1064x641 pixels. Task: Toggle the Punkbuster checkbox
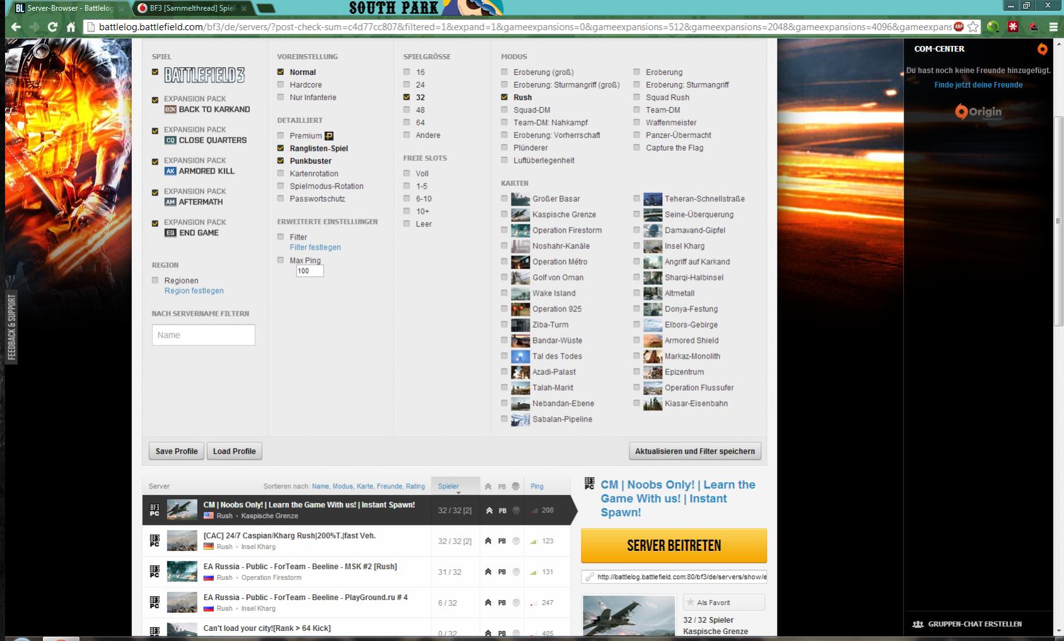click(281, 161)
